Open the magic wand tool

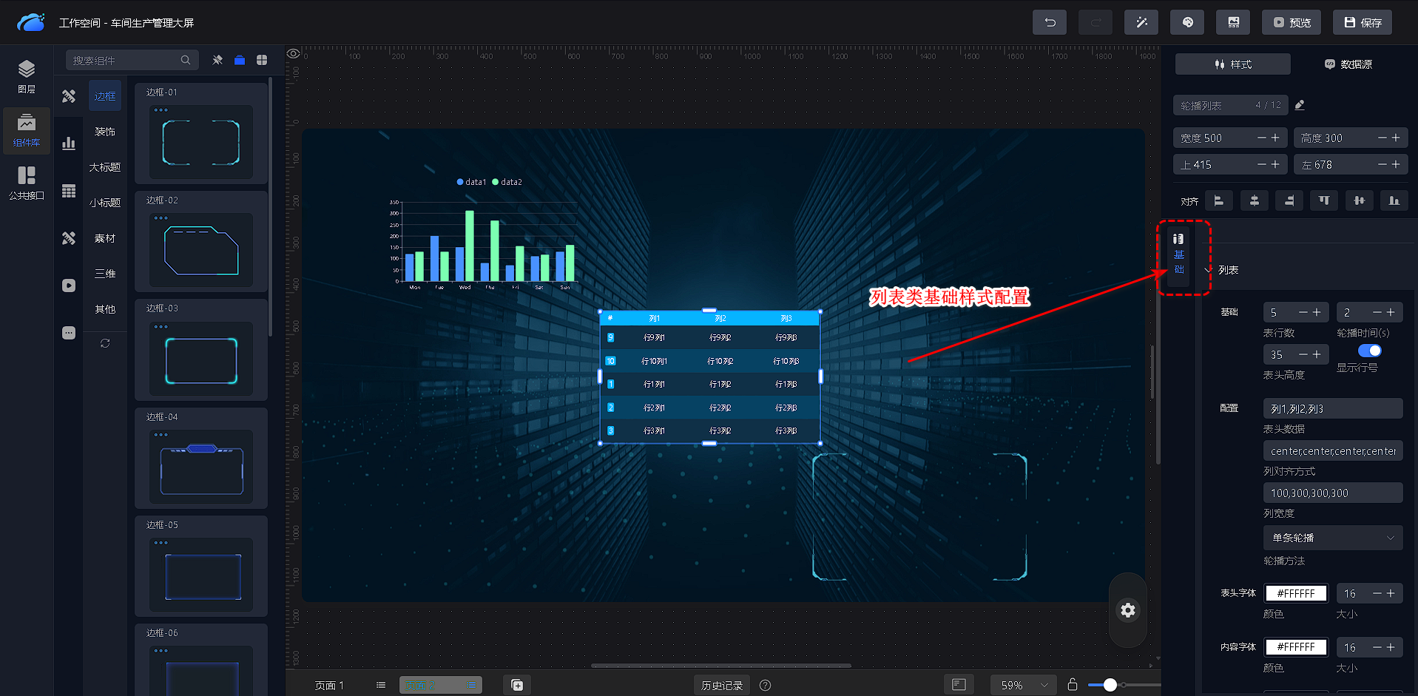pos(1141,22)
